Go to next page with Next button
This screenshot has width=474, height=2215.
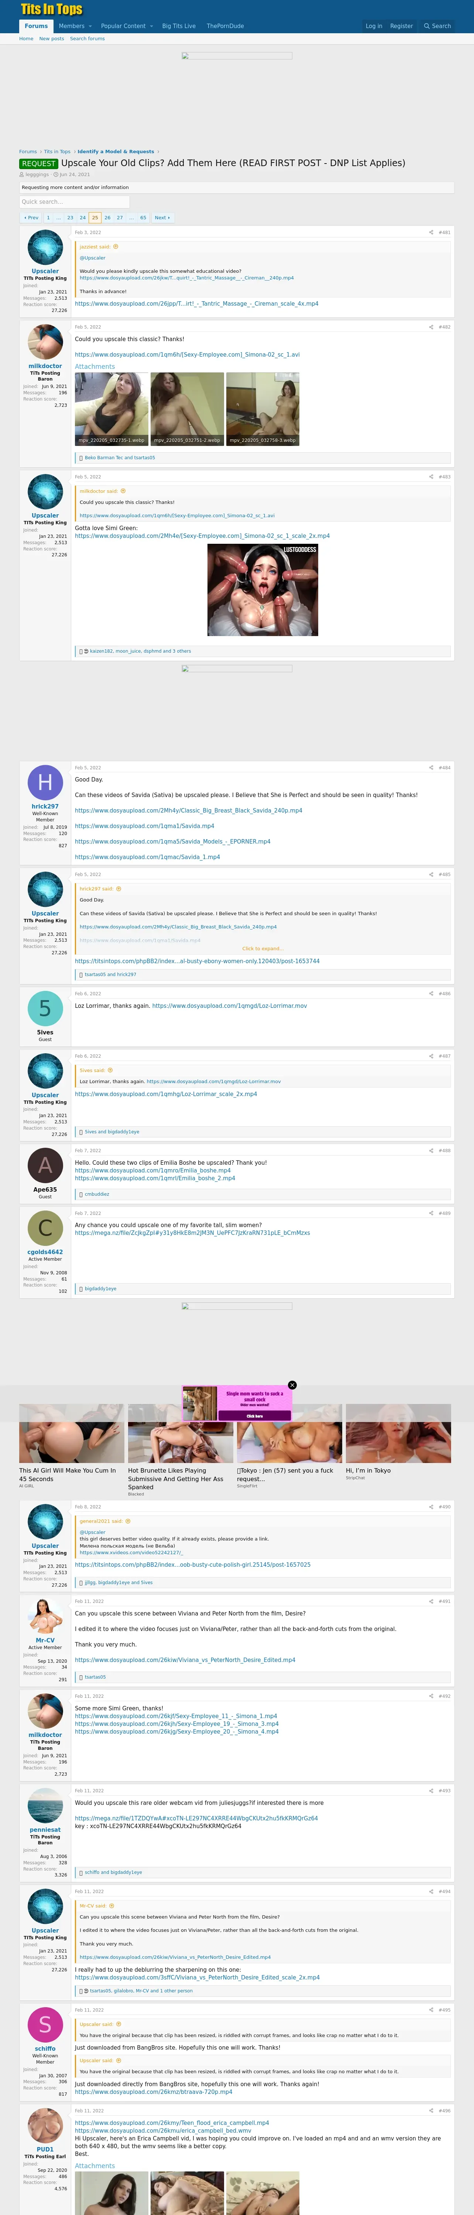tap(162, 217)
